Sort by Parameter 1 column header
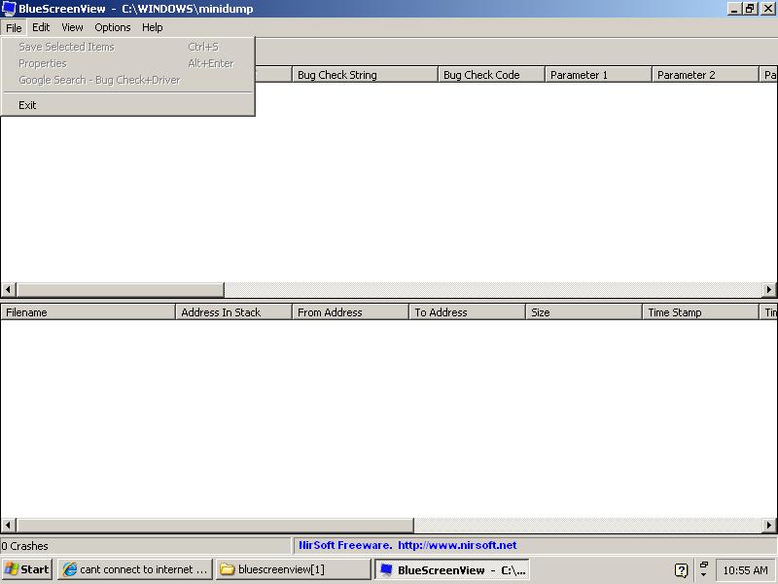 (598, 75)
